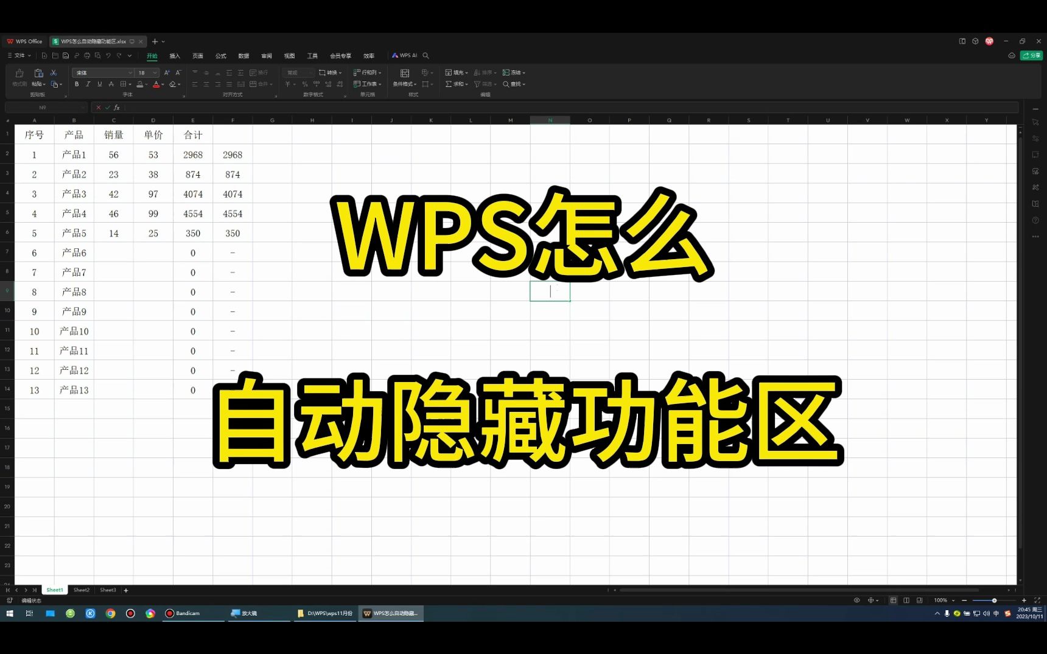The width and height of the screenshot is (1047, 654).
Task: Open the 条件格式 conditional formatting tool
Action: pos(404,83)
